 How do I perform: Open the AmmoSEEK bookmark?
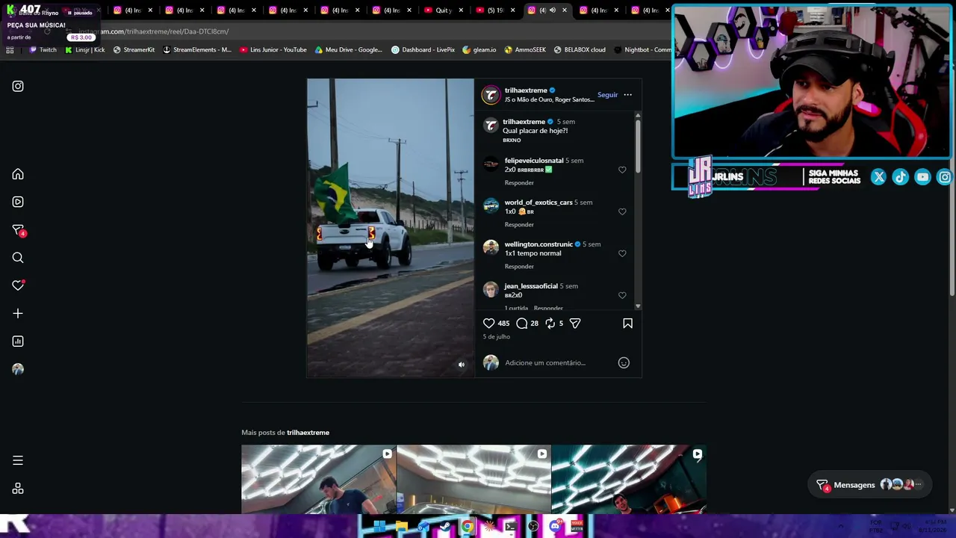tap(525, 50)
